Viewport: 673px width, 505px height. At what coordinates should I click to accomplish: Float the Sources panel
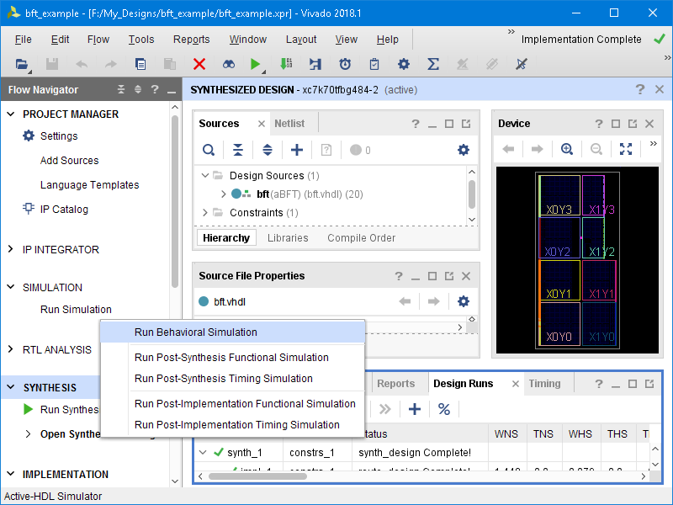466,124
